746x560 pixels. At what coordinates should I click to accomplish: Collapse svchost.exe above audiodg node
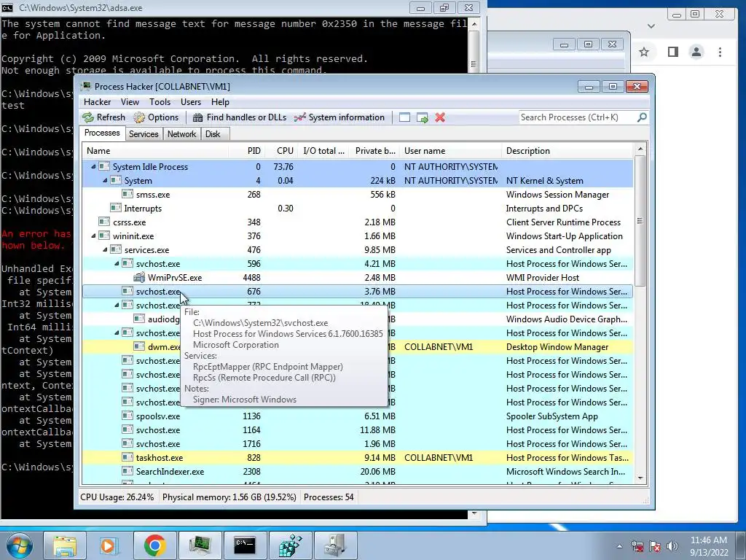pos(117,305)
